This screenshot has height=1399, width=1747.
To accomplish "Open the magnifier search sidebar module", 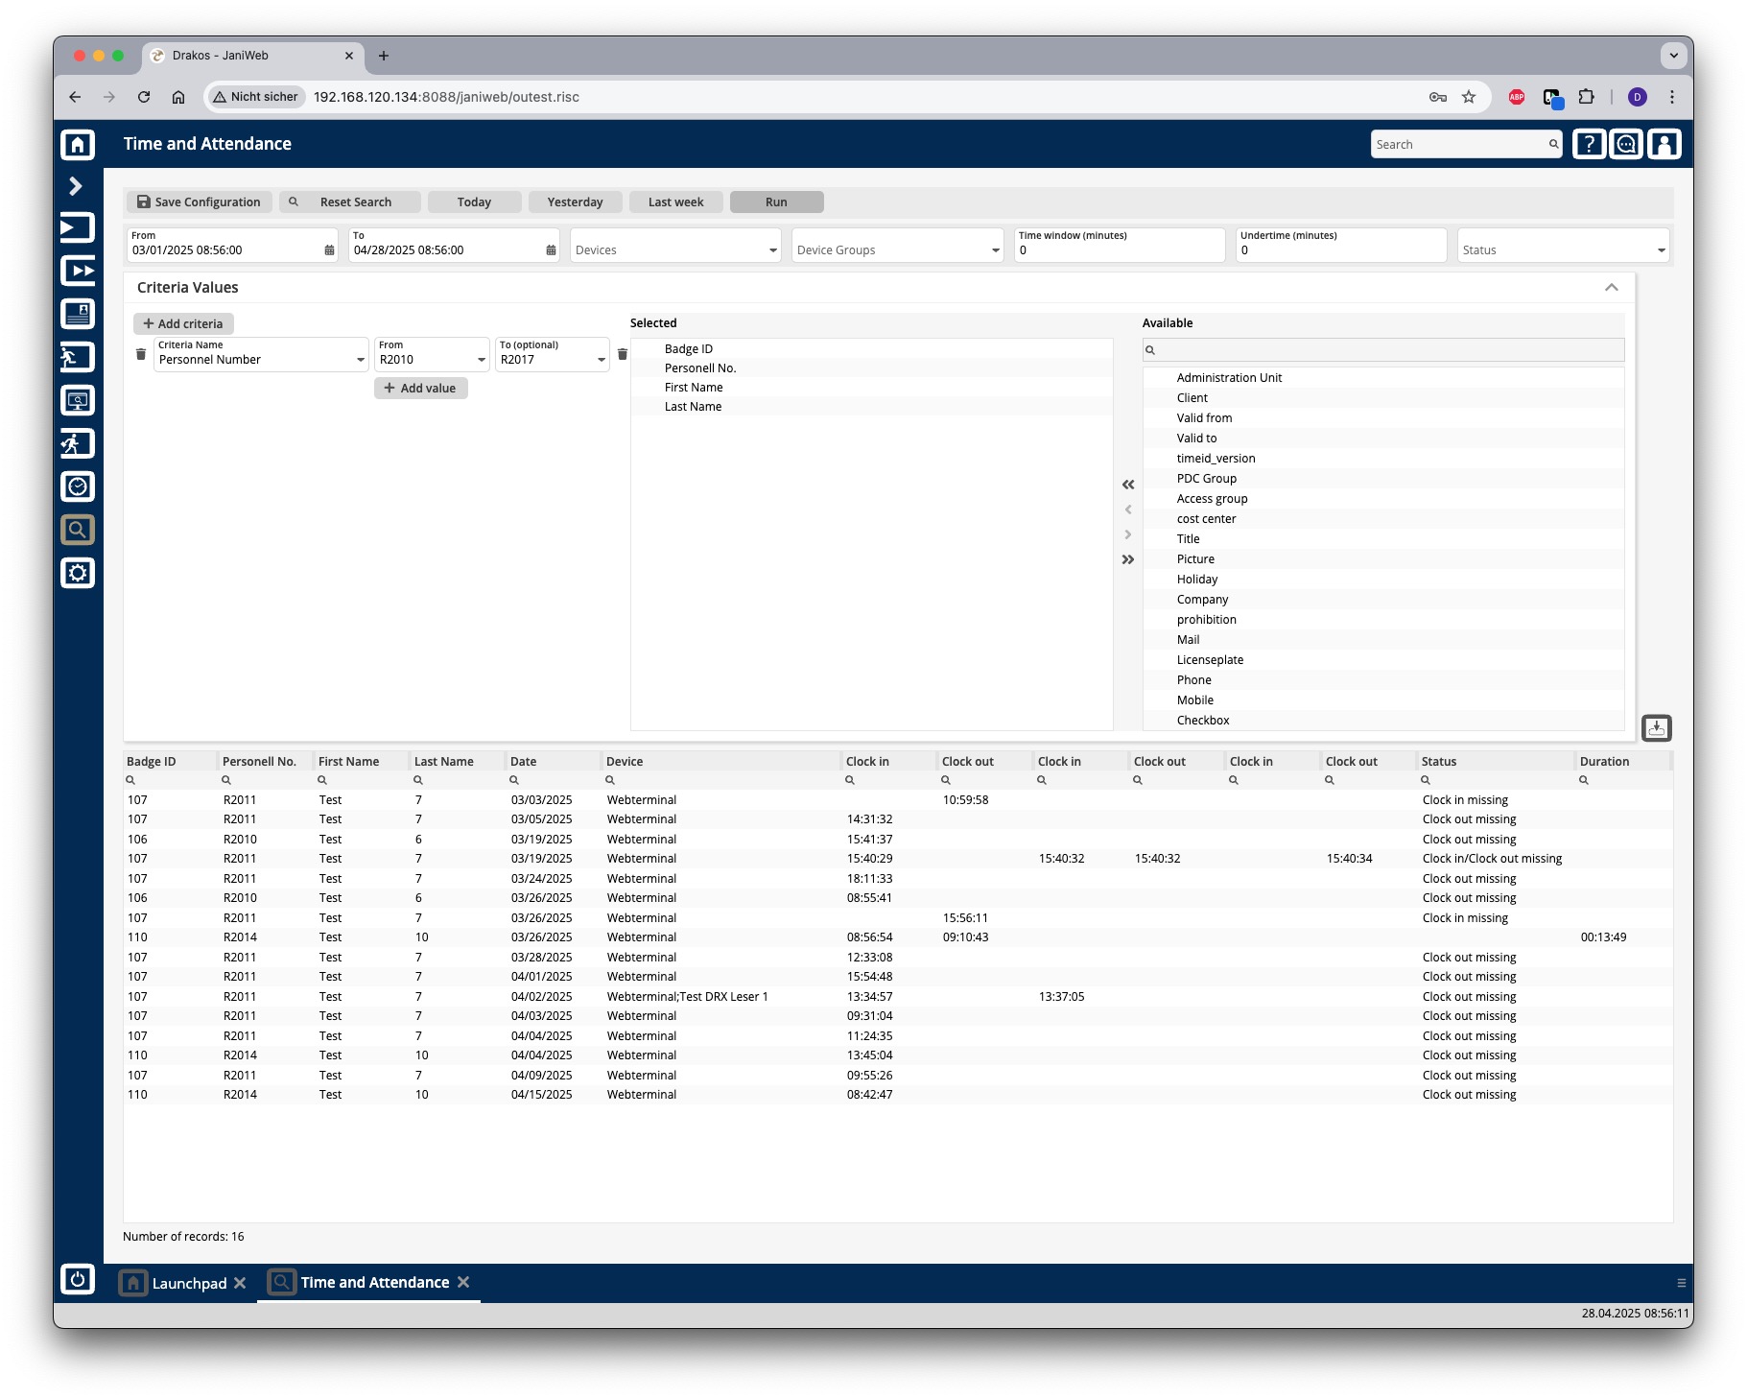I will click(x=78, y=530).
